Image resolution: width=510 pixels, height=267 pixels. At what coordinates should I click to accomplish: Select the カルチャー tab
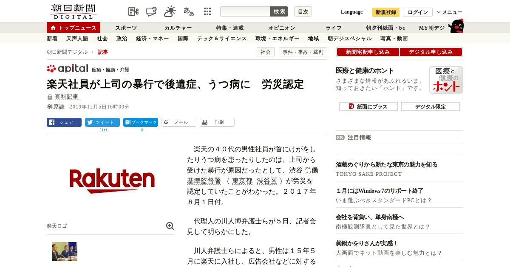(178, 28)
